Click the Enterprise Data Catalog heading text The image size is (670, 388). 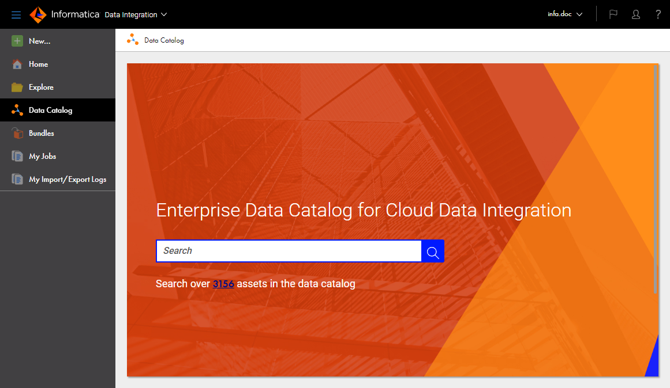tap(364, 210)
